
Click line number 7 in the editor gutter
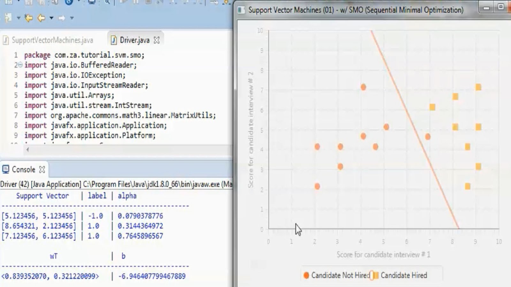tap(16, 115)
